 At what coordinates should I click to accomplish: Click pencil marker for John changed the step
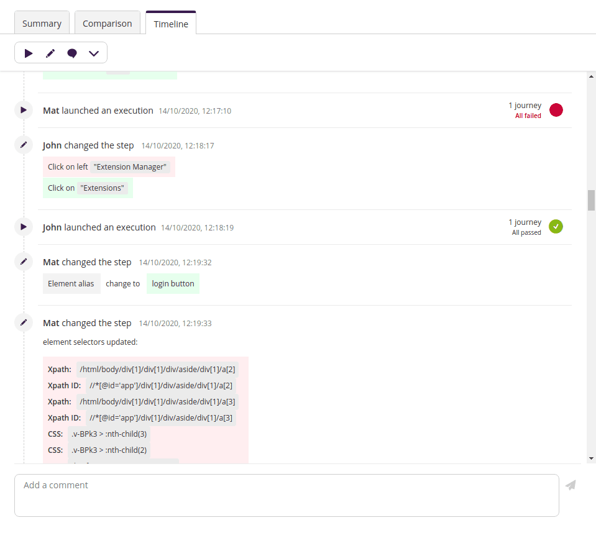[x=24, y=145]
